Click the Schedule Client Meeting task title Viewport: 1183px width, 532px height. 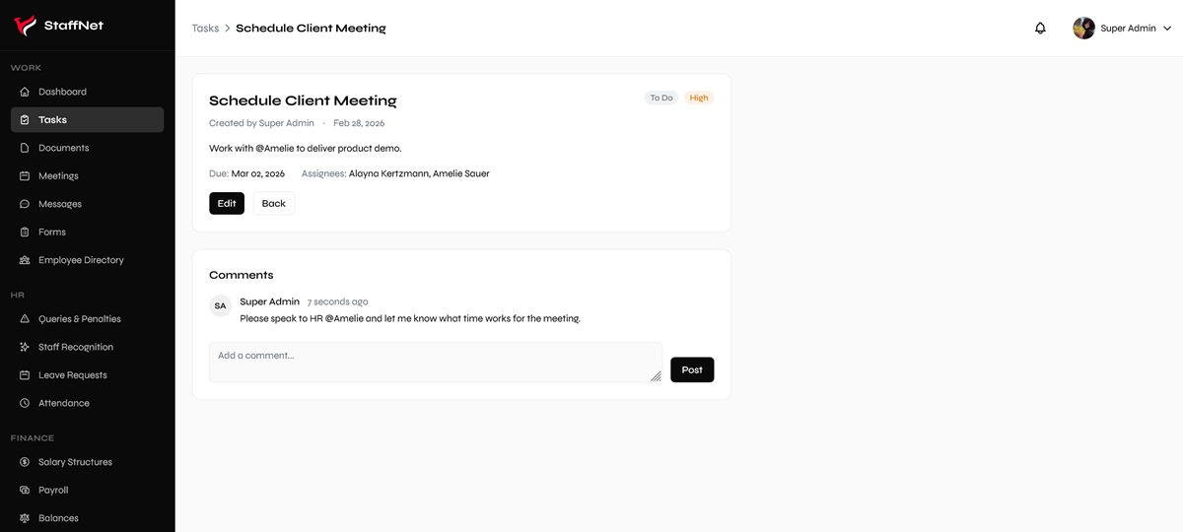pyautogui.click(x=303, y=100)
